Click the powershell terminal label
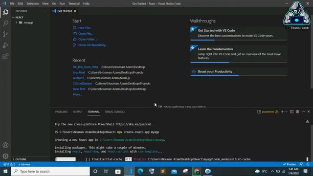Image resolution: width=313 pixels, height=176 pixels. [x=268, y=112]
